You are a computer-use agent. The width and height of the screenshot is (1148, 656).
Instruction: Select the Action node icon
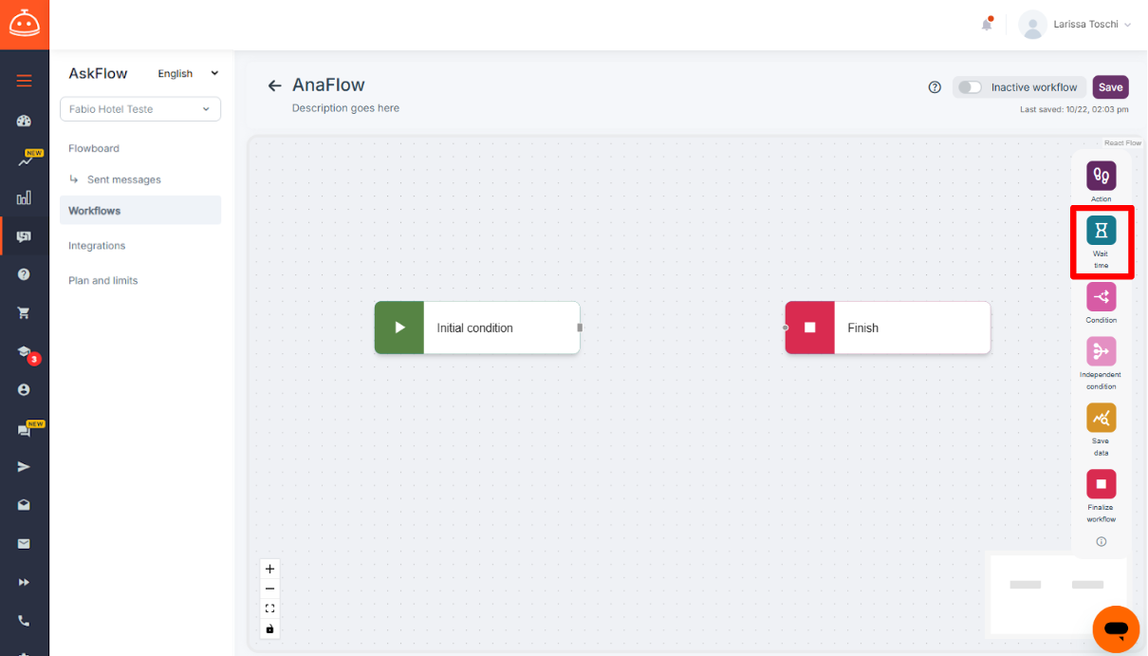[1101, 176]
